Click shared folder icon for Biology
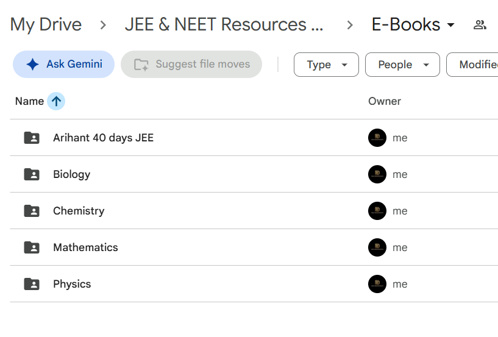Image resolution: width=498 pixels, height=337 pixels. click(32, 174)
